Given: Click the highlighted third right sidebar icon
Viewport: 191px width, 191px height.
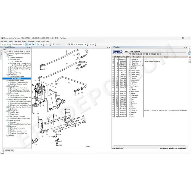Looking at the screenshot, I should 190,54.
